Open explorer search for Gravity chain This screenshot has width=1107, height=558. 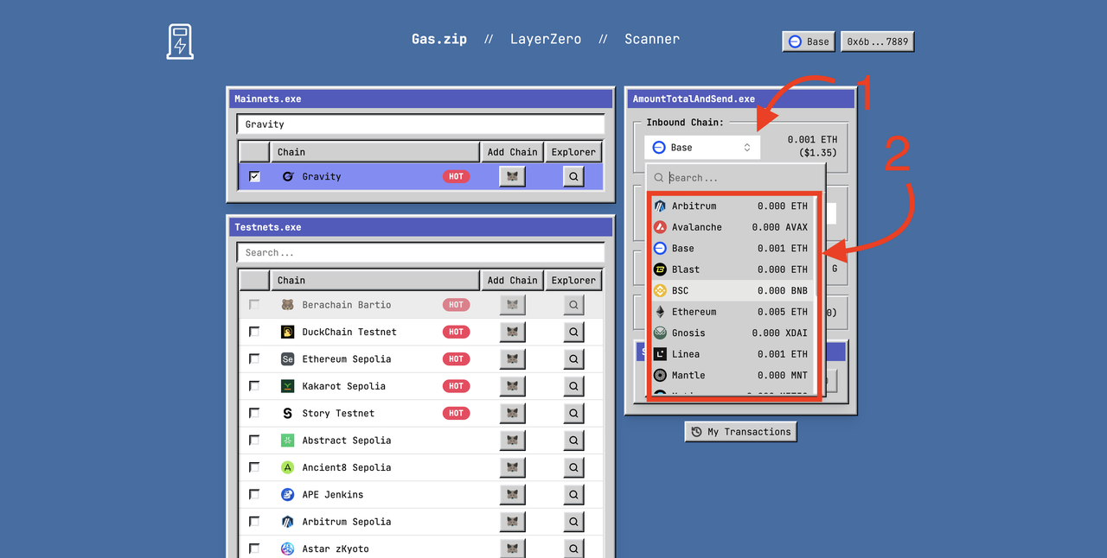573,176
